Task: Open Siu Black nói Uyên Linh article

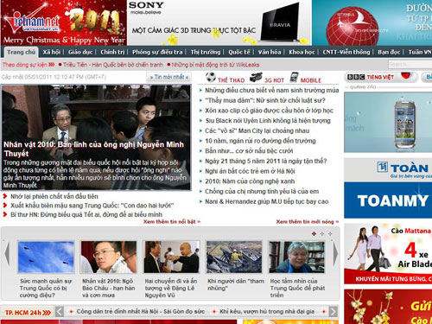Action: pyautogui.click(x=268, y=121)
